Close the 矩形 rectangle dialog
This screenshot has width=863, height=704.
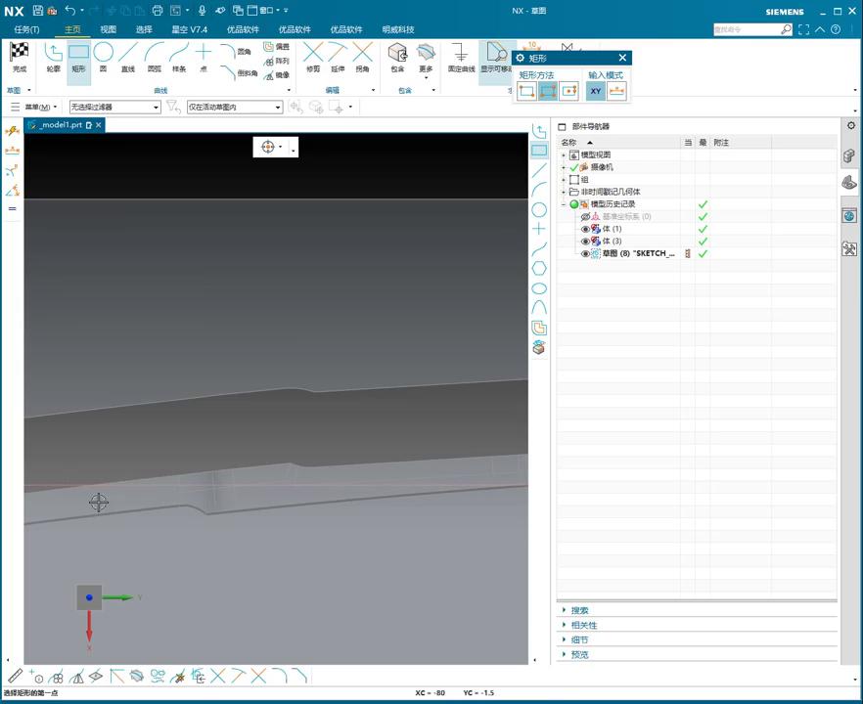(622, 58)
